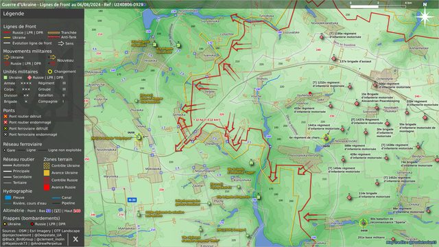Click the circled 80e bataillon Sparta marker
Image resolution: width=439 pixels, height=247 pixels.
pyautogui.click(x=363, y=223)
